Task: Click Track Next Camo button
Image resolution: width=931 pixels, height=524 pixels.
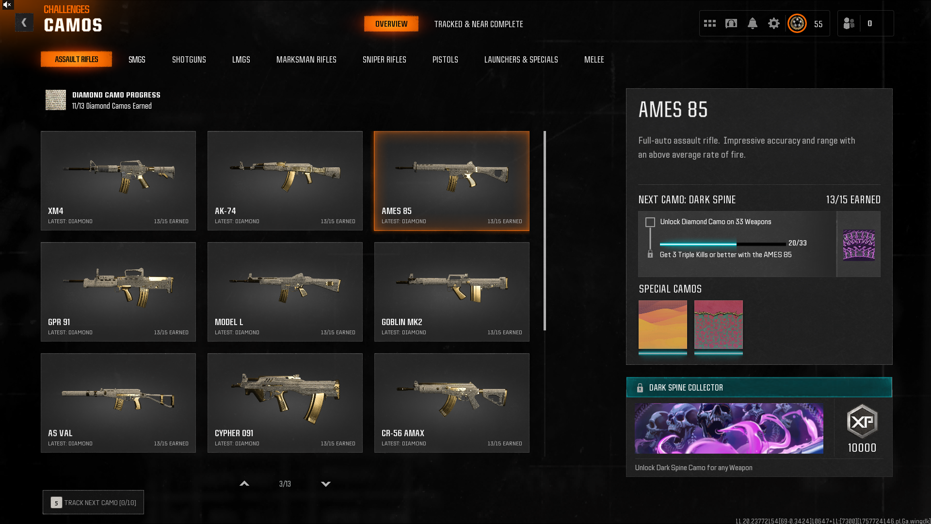Action: click(93, 503)
